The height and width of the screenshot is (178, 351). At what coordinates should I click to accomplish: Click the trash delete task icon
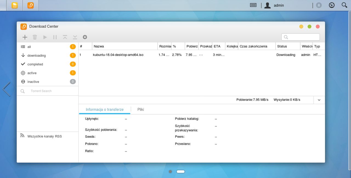pos(35,37)
